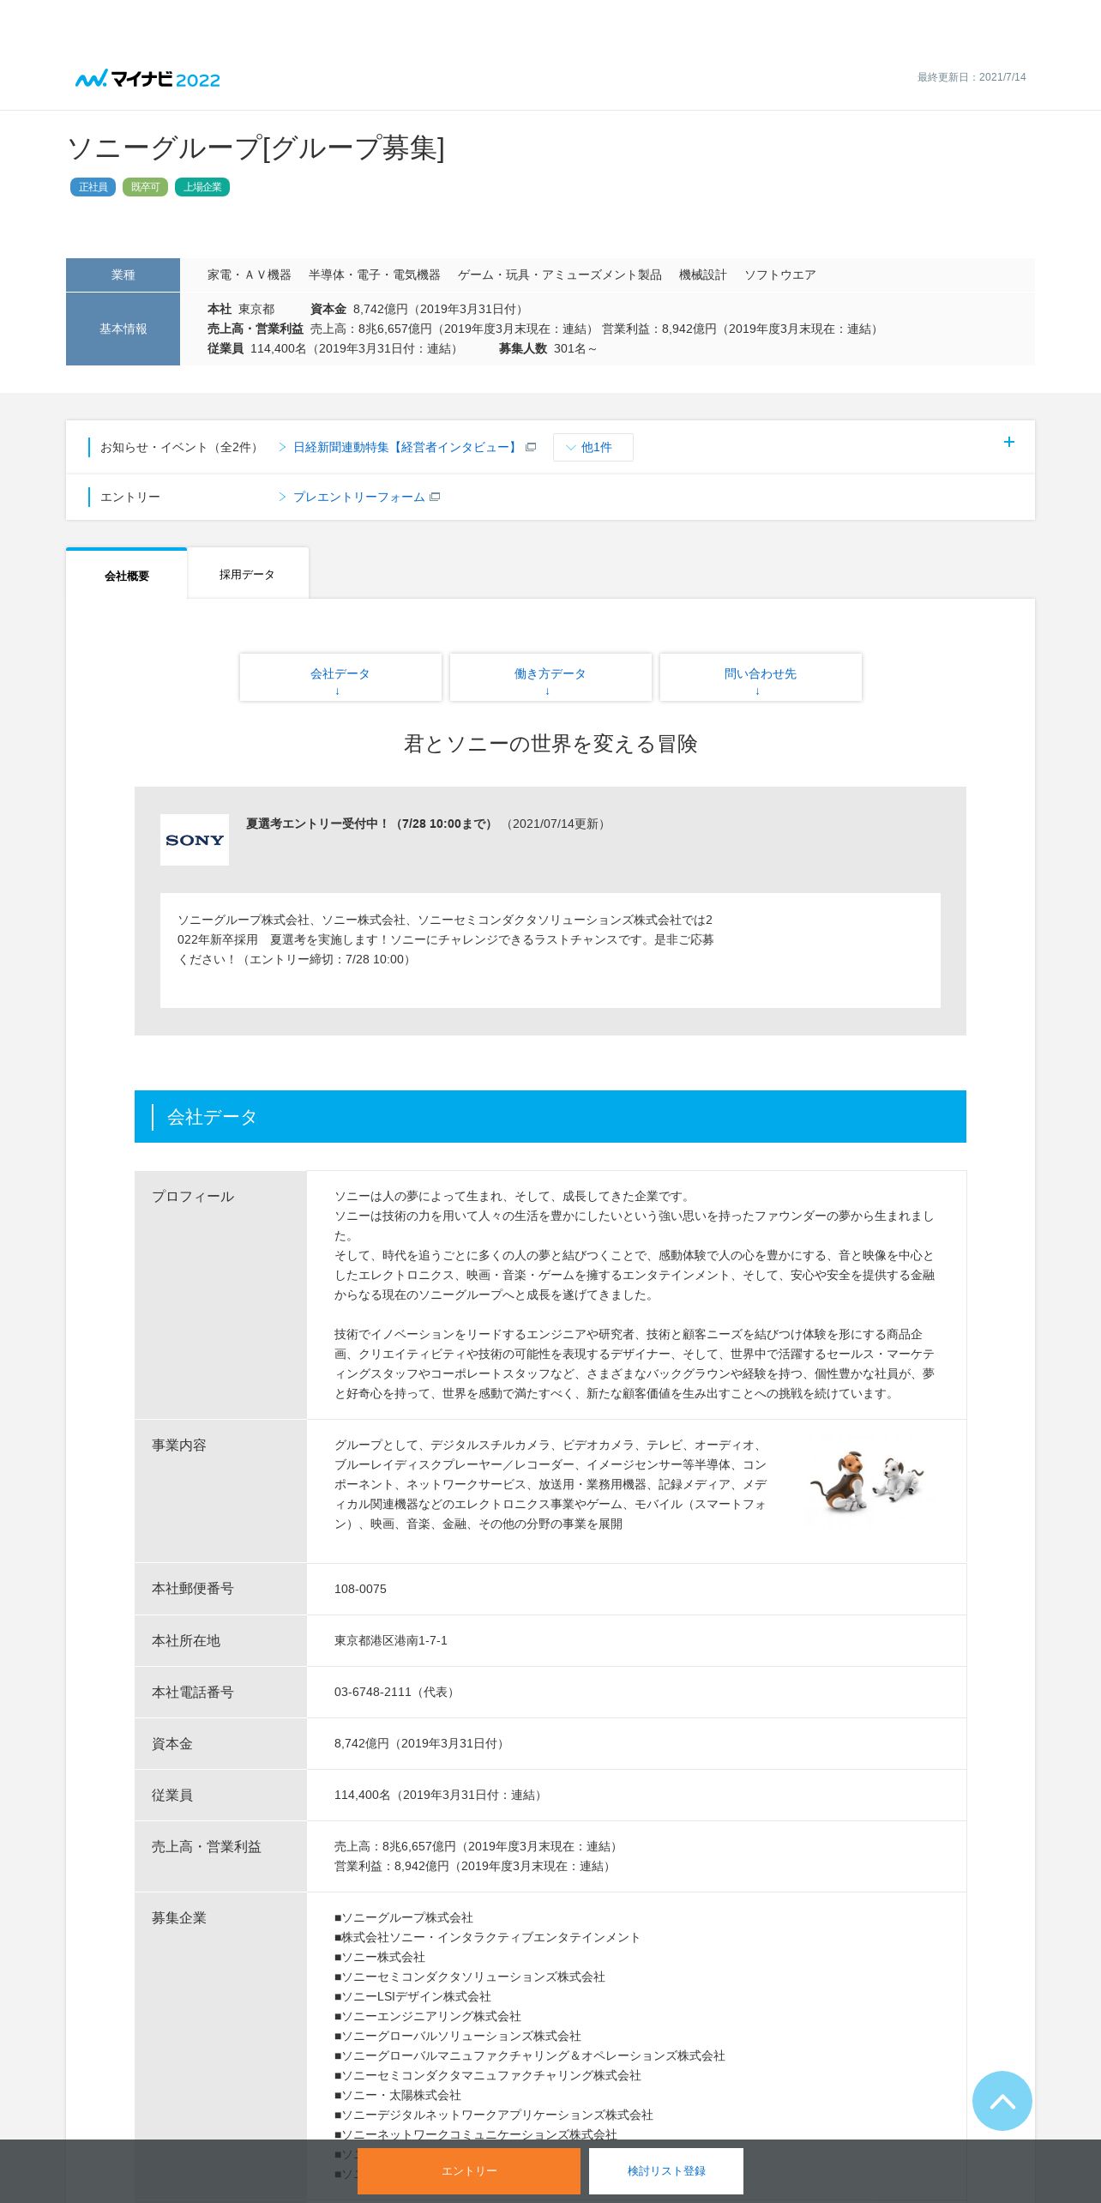Click ■ソニー・太陽株式会社 entry
This screenshot has height=2203, width=1101.
(x=398, y=2095)
